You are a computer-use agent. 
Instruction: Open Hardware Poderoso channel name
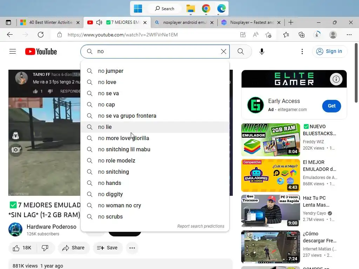click(52, 227)
